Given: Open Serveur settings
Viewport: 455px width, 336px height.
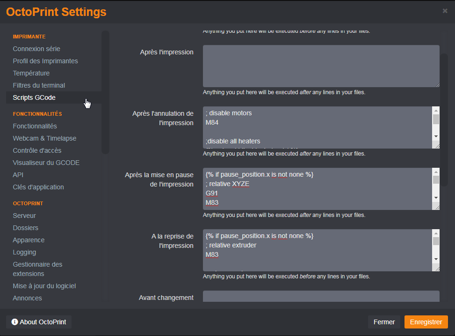Looking at the screenshot, I should click(x=24, y=216).
